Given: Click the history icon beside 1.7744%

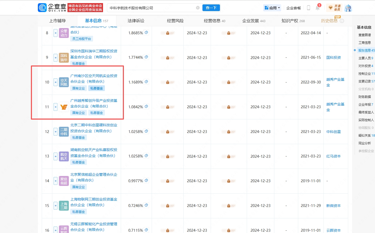Looking at the screenshot, I should 146,57.
